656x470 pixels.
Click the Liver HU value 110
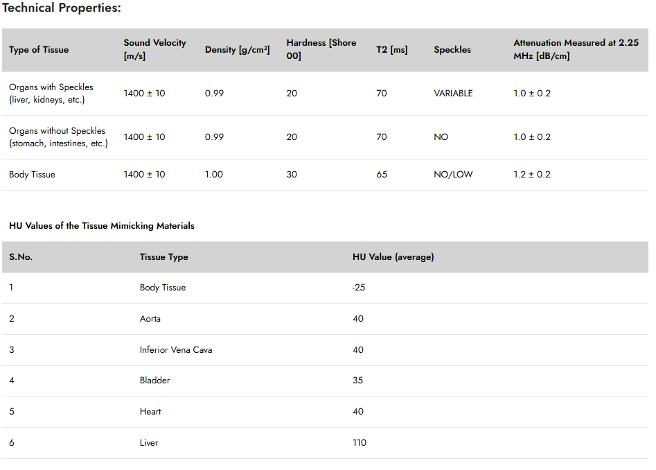pos(360,443)
